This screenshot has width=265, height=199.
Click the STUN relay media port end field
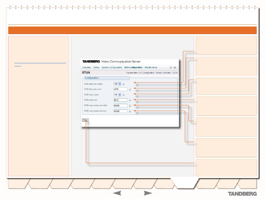[x=121, y=111]
